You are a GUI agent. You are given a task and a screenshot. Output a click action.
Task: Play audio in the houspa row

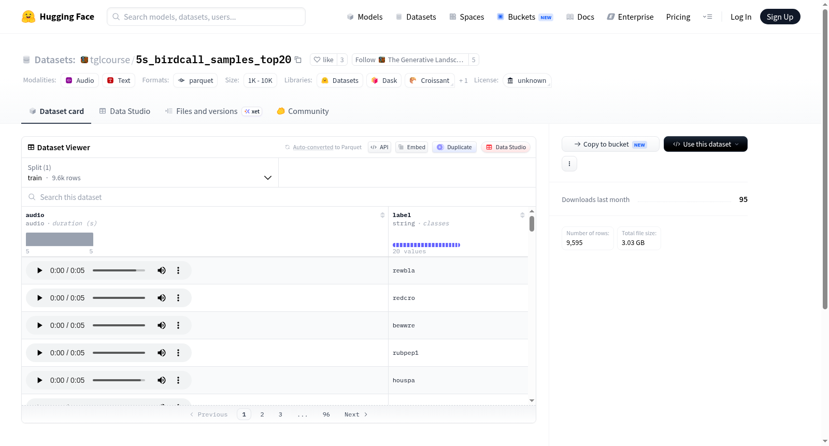(40, 380)
